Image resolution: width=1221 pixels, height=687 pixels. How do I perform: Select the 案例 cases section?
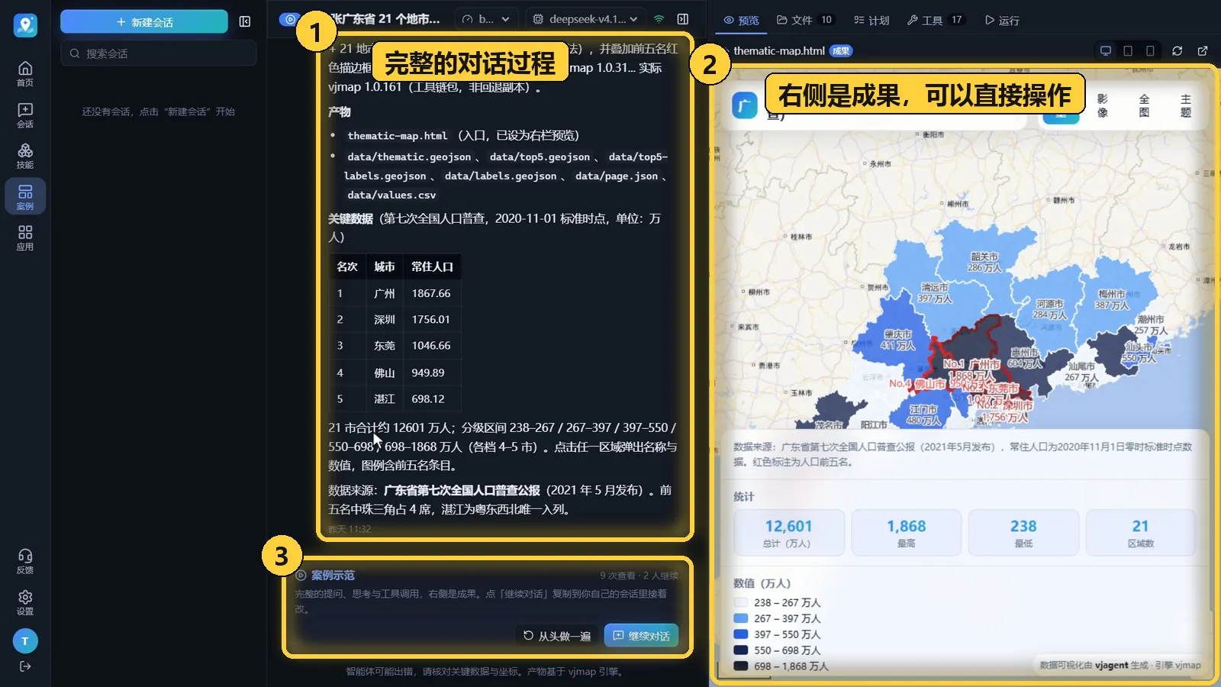pyautogui.click(x=25, y=197)
